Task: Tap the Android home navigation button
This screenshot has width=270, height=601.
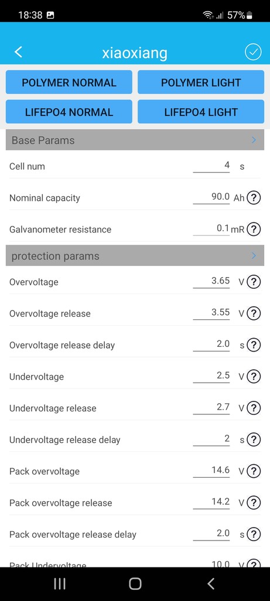Action: pos(135,584)
